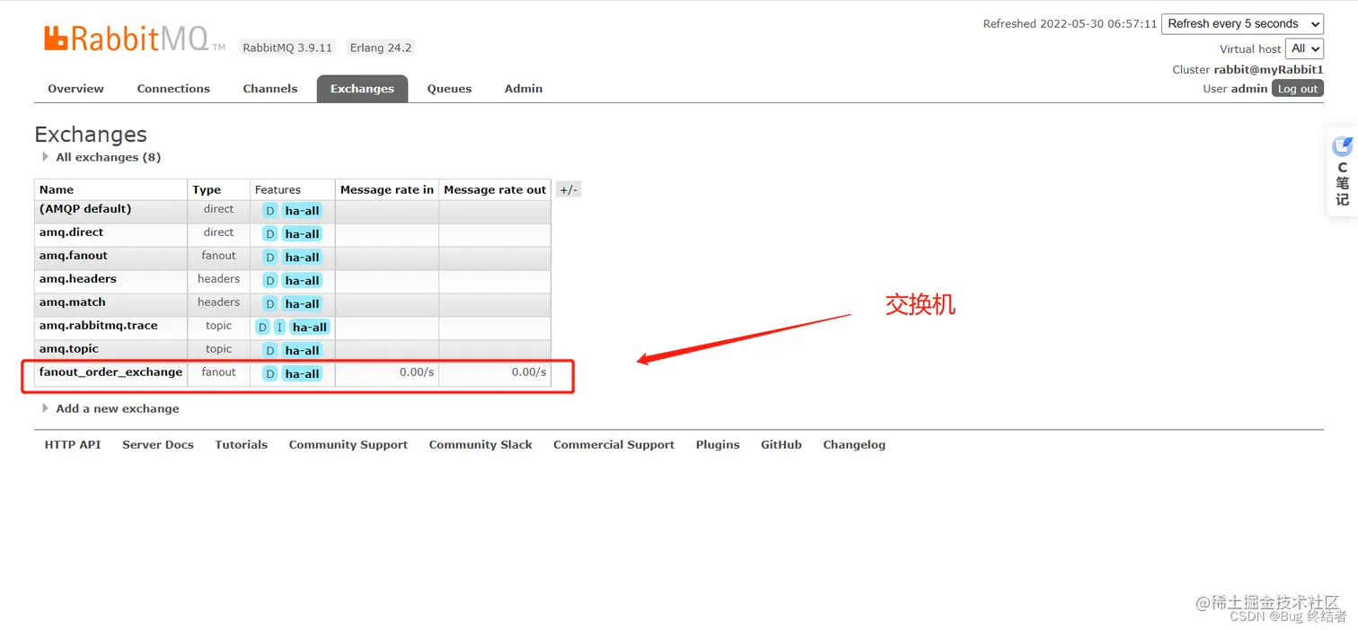Open the Server Docs link
Image resolution: width=1358 pixels, height=630 pixels.
[x=158, y=444]
